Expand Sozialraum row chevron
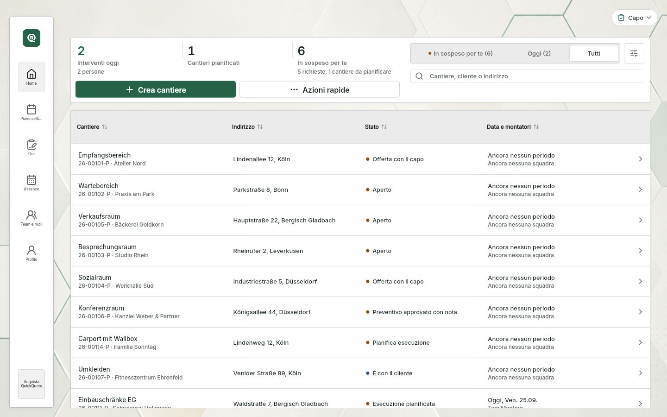 tap(641, 281)
